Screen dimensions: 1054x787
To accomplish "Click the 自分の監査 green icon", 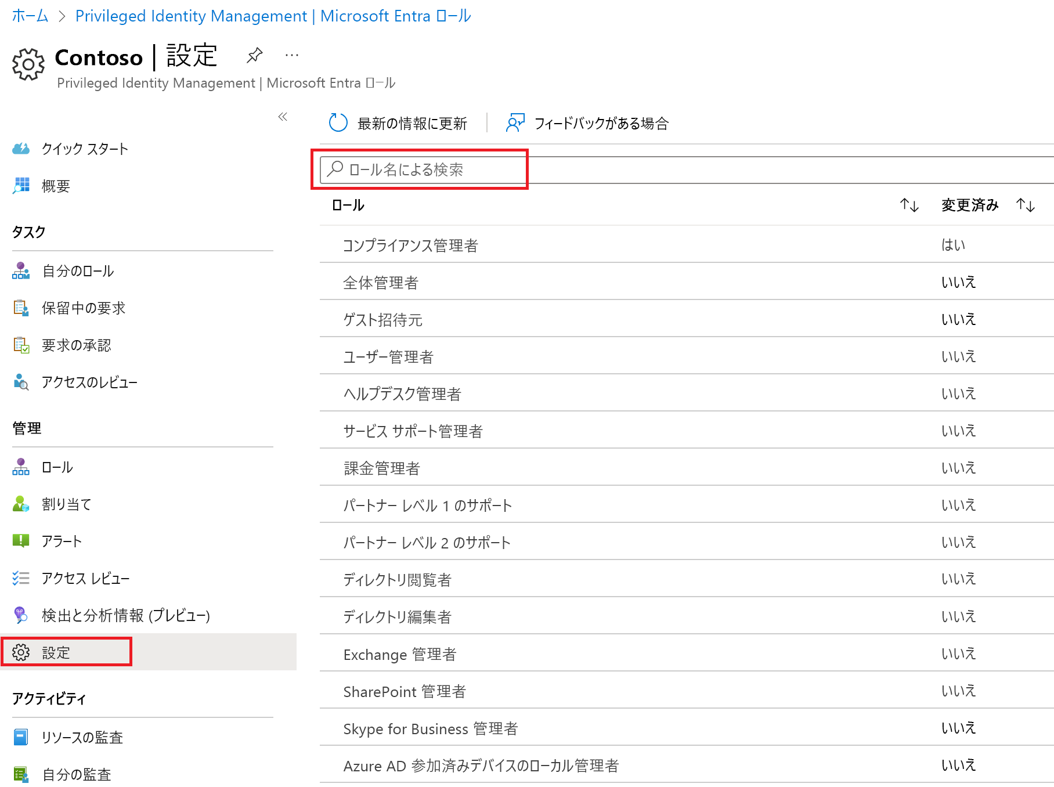I will click(21, 774).
